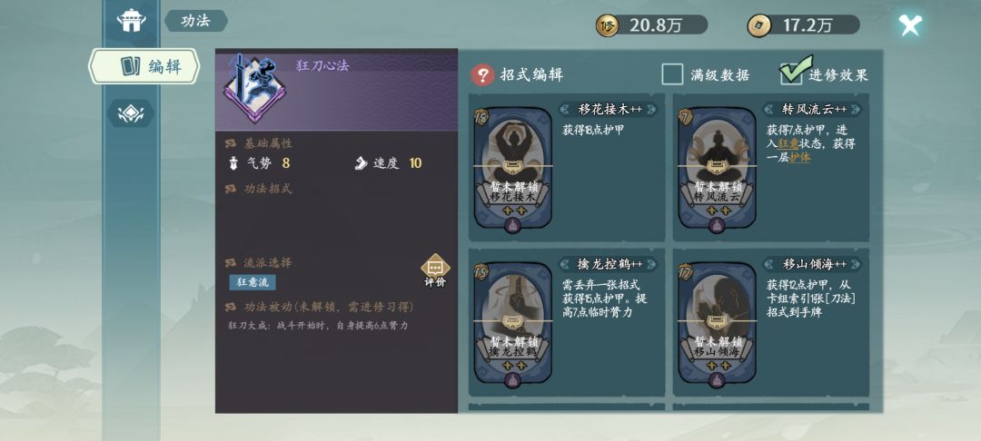This screenshot has height=441, width=981.
Task: Select the 狂意流 style tag
Action: [253, 282]
